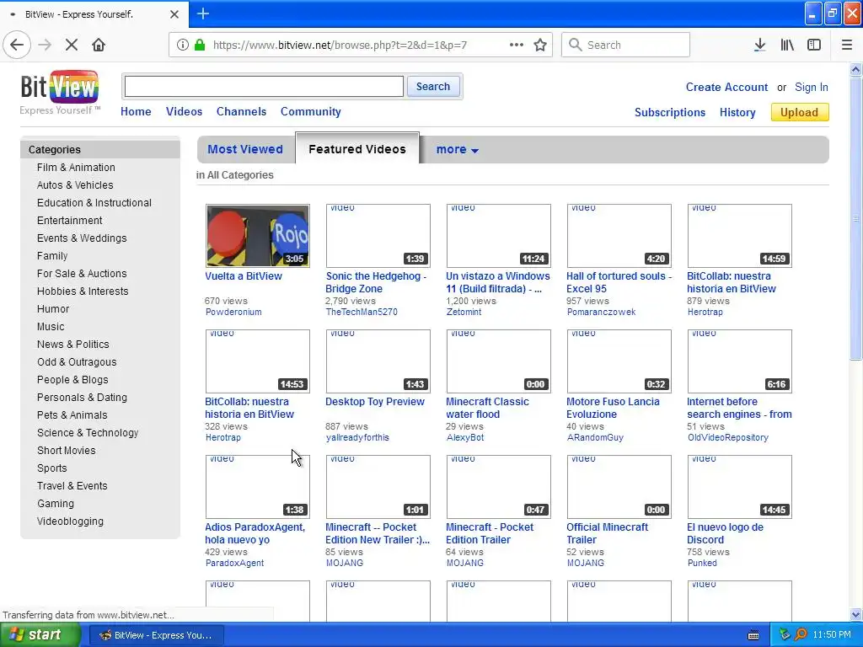Open the browser library icon

pyautogui.click(x=787, y=45)
